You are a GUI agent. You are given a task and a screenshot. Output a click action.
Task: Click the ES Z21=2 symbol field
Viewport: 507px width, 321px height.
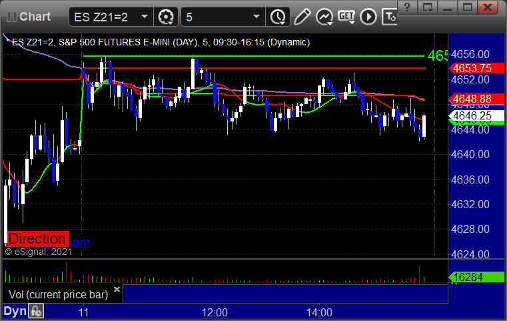click(x=111, y=17)
